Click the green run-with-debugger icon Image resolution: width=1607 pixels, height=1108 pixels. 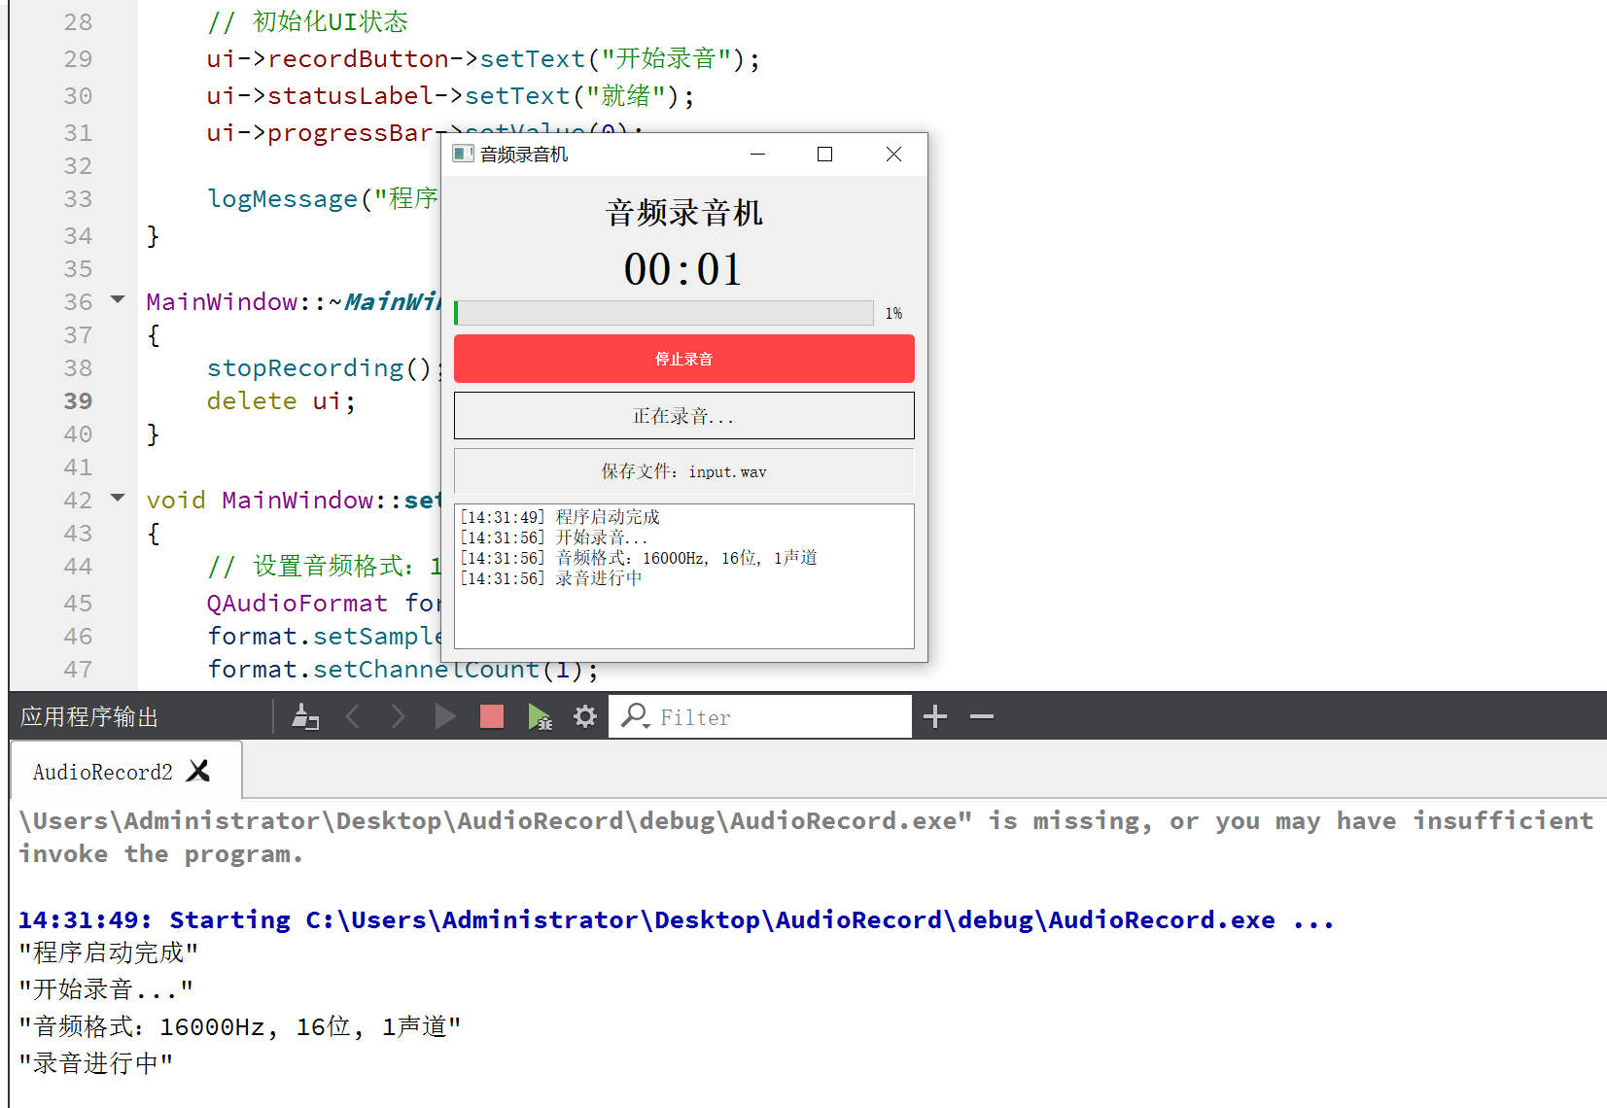pos(540,717)
